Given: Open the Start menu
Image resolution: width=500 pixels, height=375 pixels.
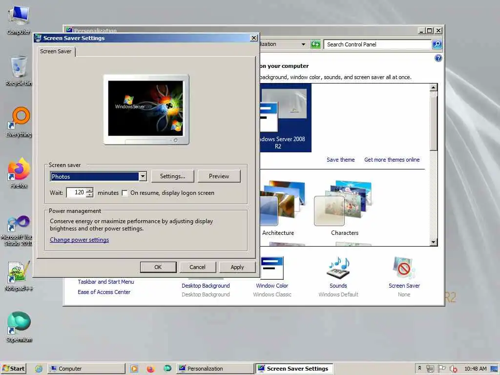Looking at the screenshot, I should point(13,369).
